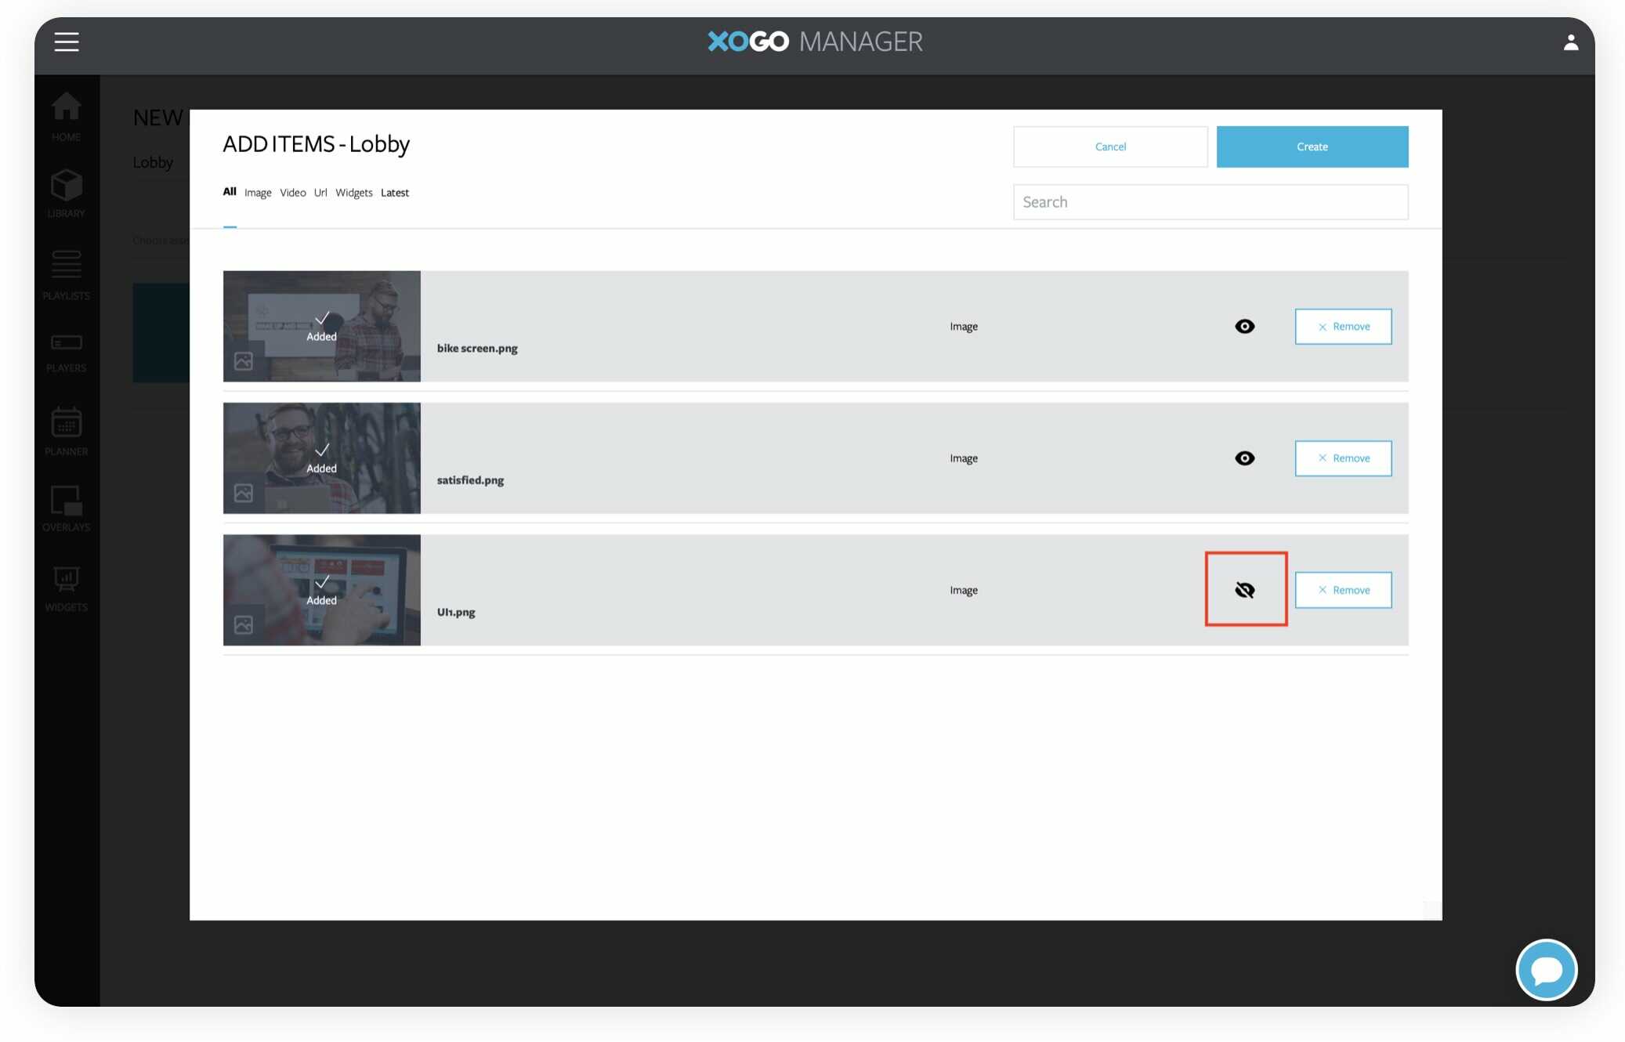This screenshot has height=1042, width=1625.
Task: Toggle crossed eye for UI1.png
Action: coord(1244,590)
